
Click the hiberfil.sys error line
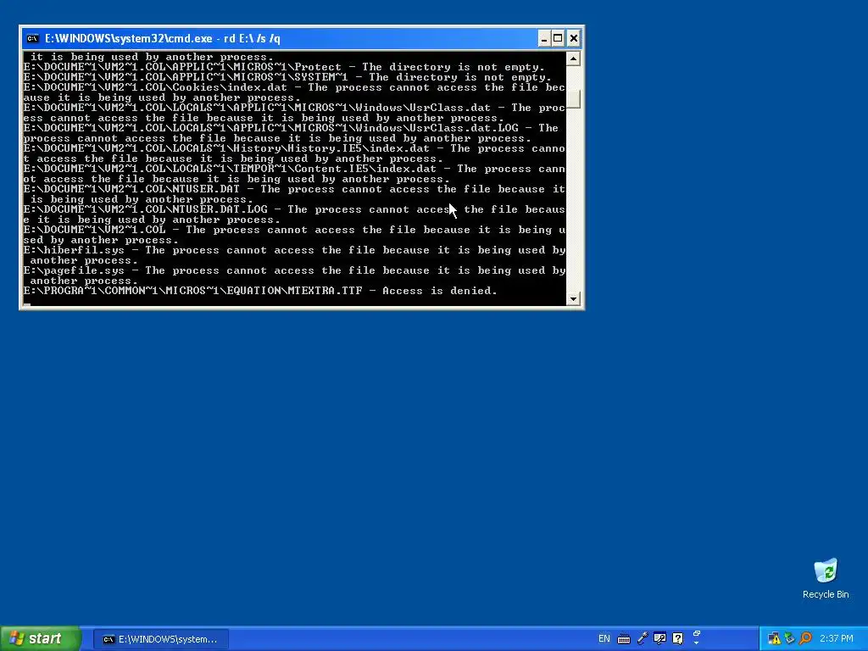click(x=294, y=255)
